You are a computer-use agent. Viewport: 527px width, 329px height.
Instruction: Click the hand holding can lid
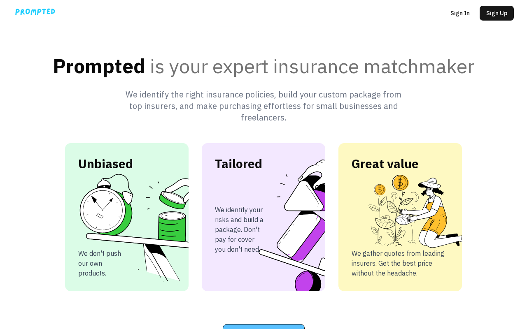click(x=175, y=193)
